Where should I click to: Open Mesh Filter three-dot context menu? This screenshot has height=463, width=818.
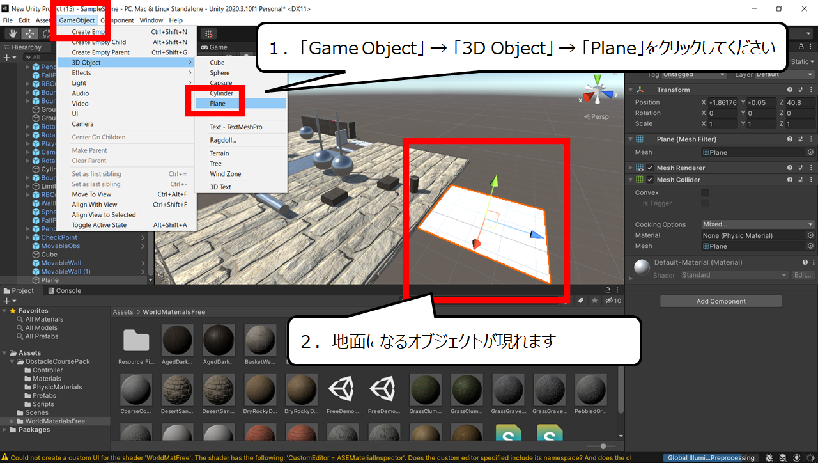pyautogui.click(x=811, y=139)
